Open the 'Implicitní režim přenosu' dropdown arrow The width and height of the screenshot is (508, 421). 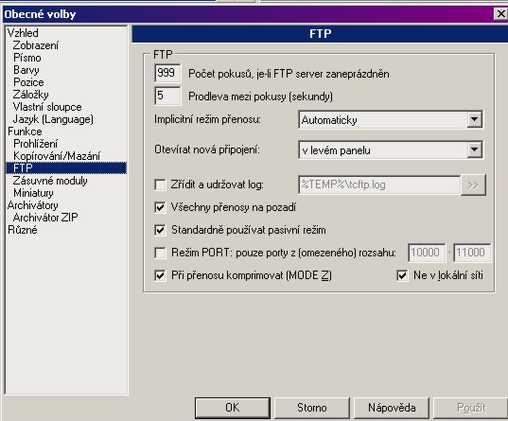pos(474,119)
